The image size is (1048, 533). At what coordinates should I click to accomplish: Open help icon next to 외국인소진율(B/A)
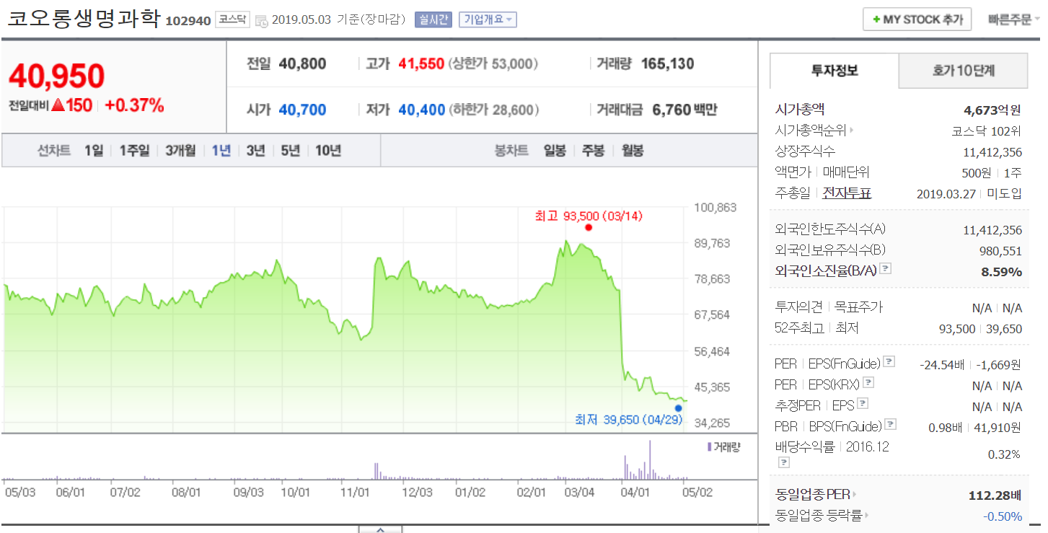tap(886, 268)
